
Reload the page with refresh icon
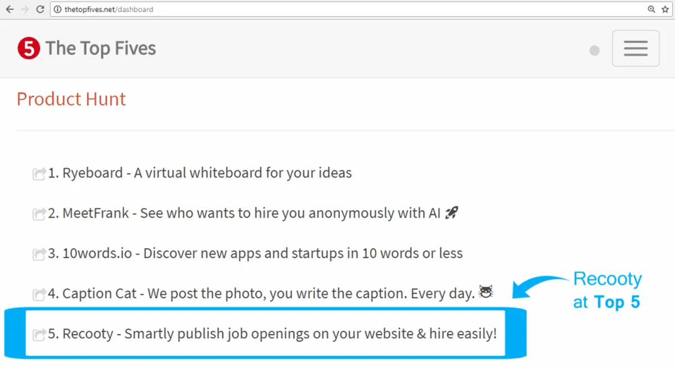pyautogui.click(x=40, y=9)
